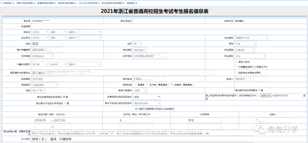Open the 毕业学校 city dropdown showing 台州市
Image resolution: width=308 pixels, height=143 pixels.
pos(40,38)
